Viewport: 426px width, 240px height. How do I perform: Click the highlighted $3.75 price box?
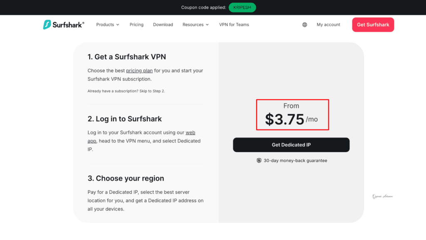tap(292, 115)
